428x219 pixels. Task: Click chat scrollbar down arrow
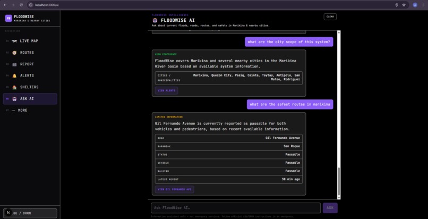click(x=339, y=197)
